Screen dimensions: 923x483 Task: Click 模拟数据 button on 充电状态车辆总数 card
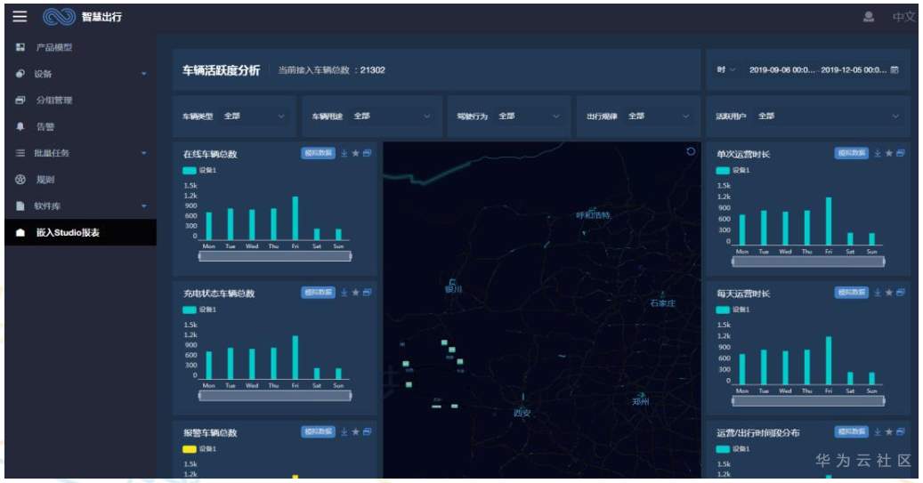319,293
